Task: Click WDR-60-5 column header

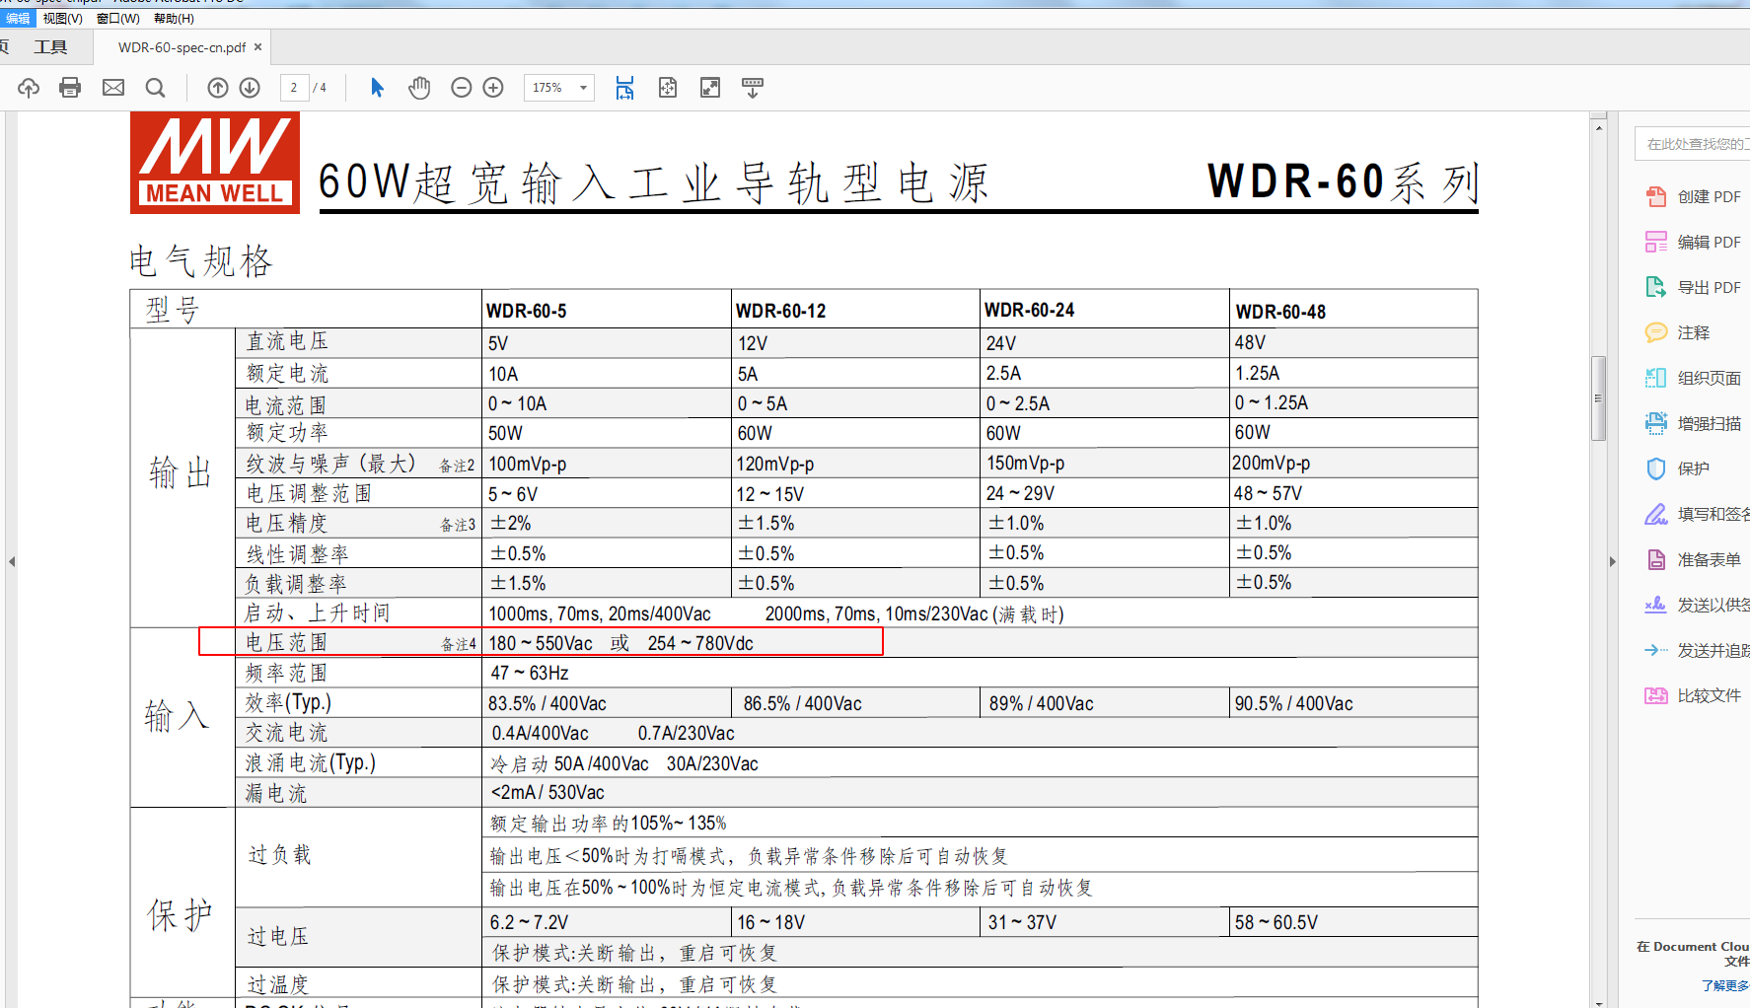Action: point(527,311)
